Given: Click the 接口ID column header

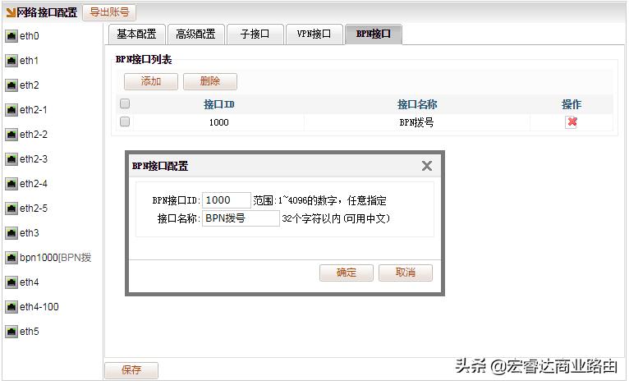Looking at the screenshot, I should click(x=219, y=105).
